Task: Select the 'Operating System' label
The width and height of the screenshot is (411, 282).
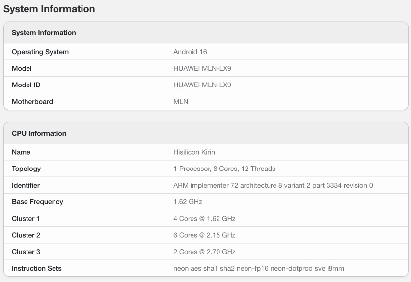Action: click(40, 52)
